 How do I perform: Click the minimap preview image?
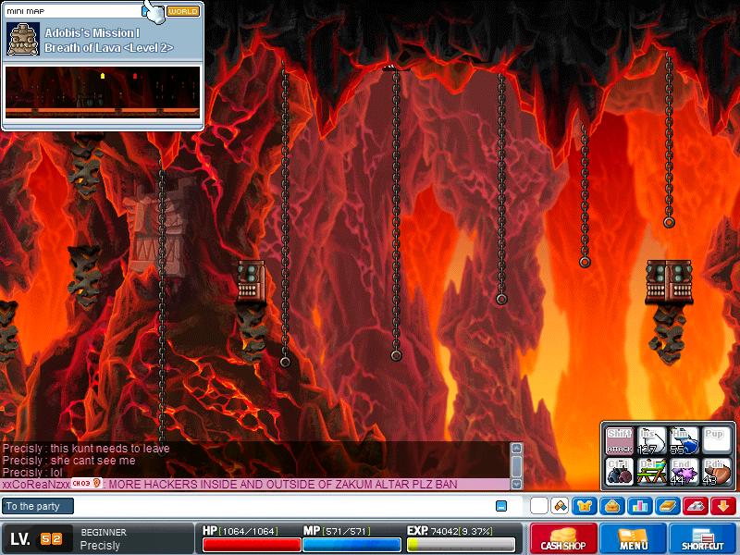pos(103,92)
